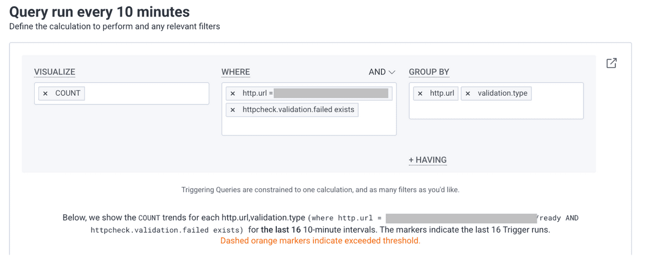Remove http.url from the GROUP BY chips
The image size is (651, 264).
click(x=420, y=94)
